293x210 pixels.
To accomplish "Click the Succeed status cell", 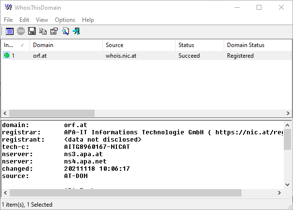I will 189,56.
